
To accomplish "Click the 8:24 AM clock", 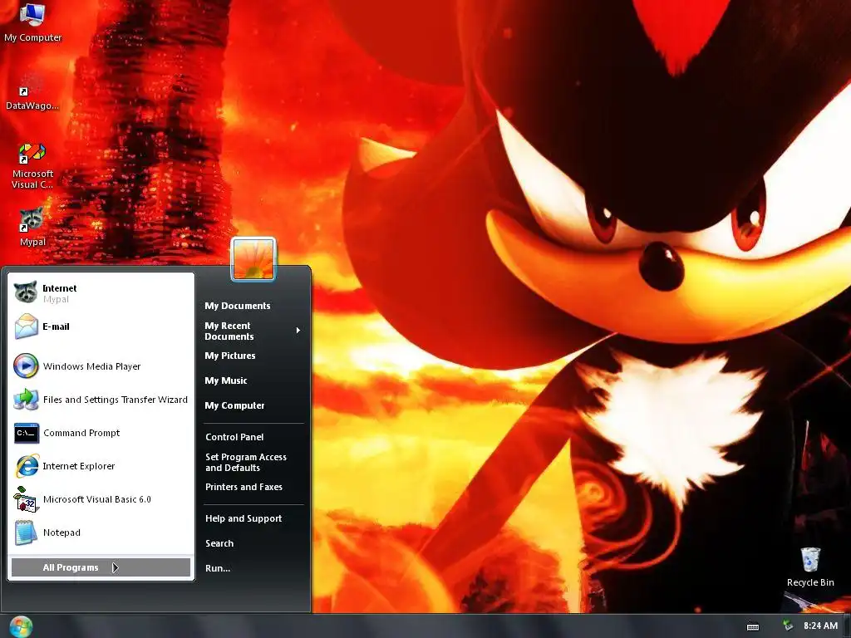I will coord(820,626).
